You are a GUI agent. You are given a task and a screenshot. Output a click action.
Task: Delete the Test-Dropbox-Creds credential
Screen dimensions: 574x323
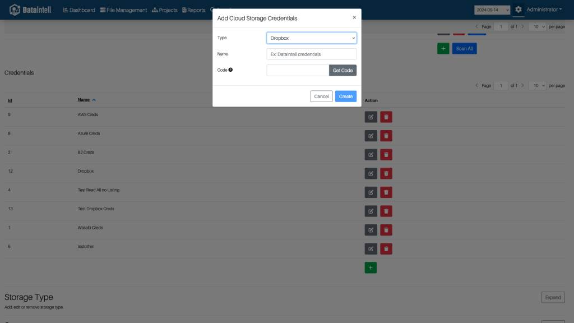point(386,211)
